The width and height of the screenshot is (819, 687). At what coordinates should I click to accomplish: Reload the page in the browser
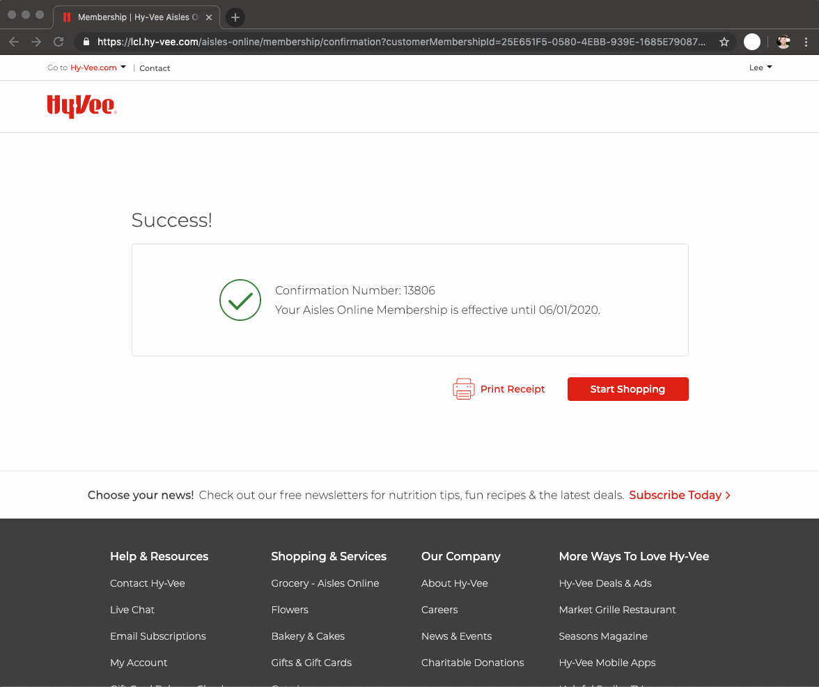pos(58,42)
